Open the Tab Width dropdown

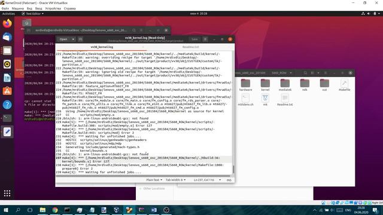[175, 180]
